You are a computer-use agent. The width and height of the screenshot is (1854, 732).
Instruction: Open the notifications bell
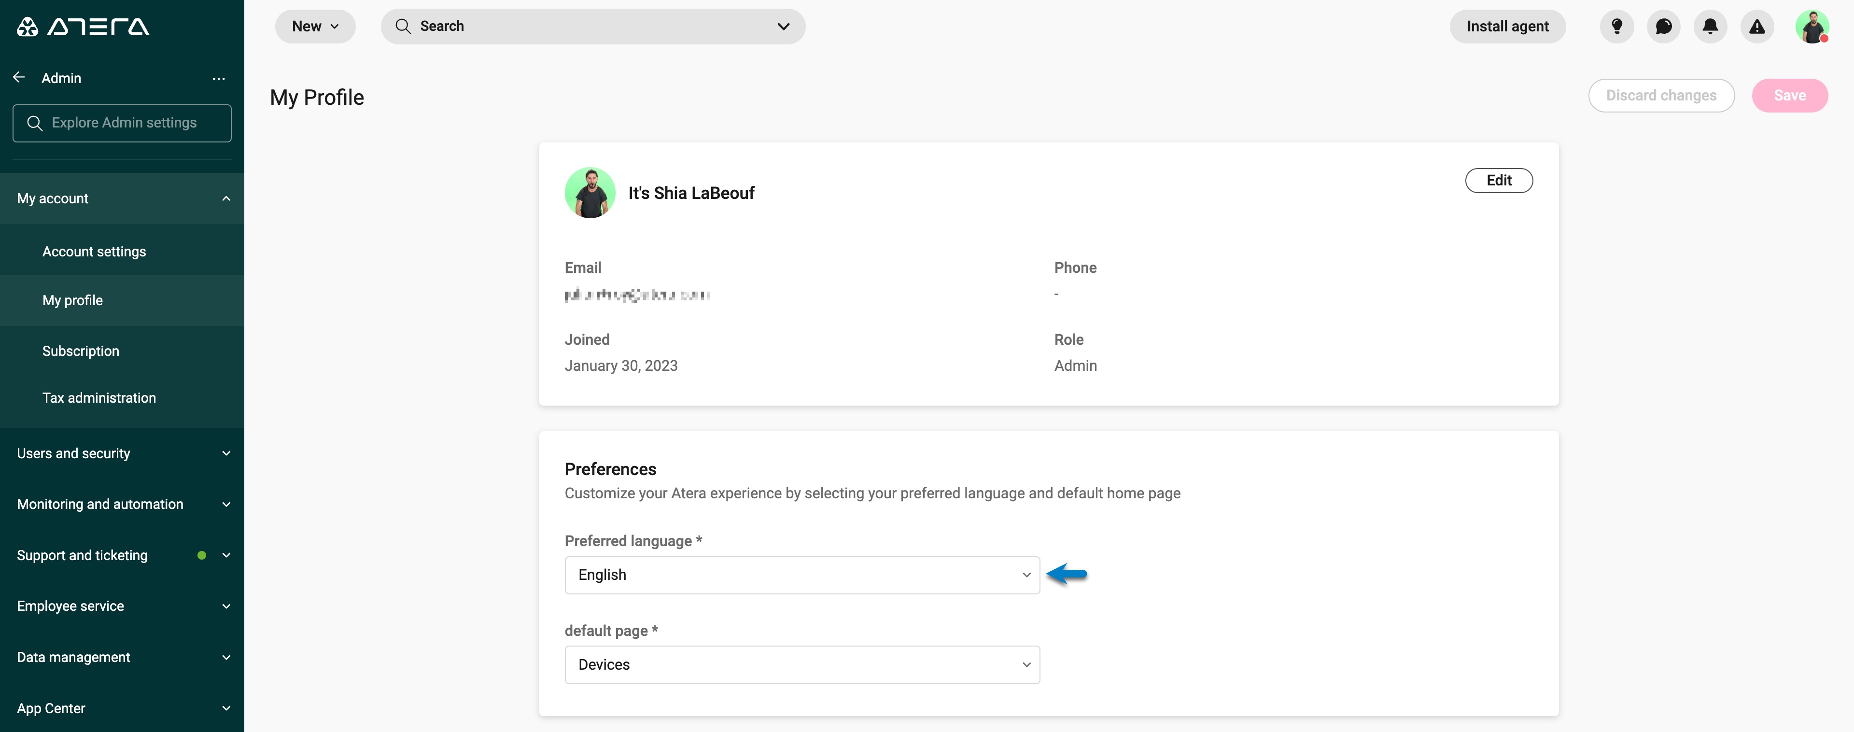pos(1710,27)
